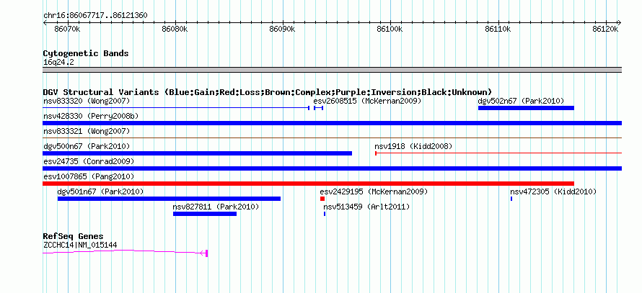Click the 86100k ruler tick label
642x293 pixels.
click(390, 30)
